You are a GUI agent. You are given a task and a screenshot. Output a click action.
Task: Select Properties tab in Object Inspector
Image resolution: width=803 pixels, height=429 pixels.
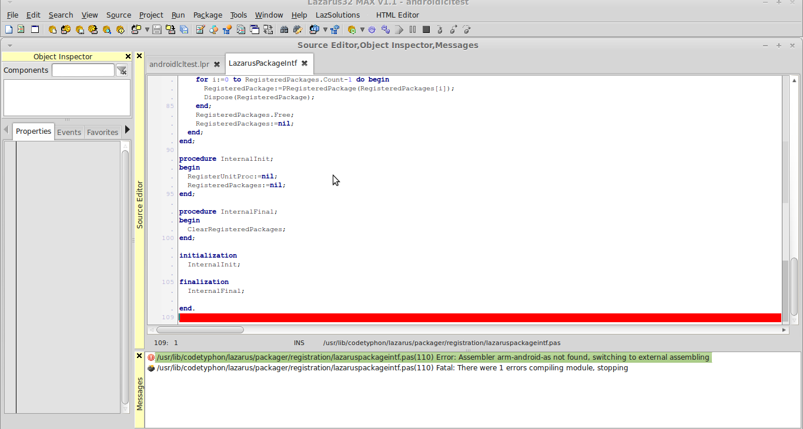point(34,131)
